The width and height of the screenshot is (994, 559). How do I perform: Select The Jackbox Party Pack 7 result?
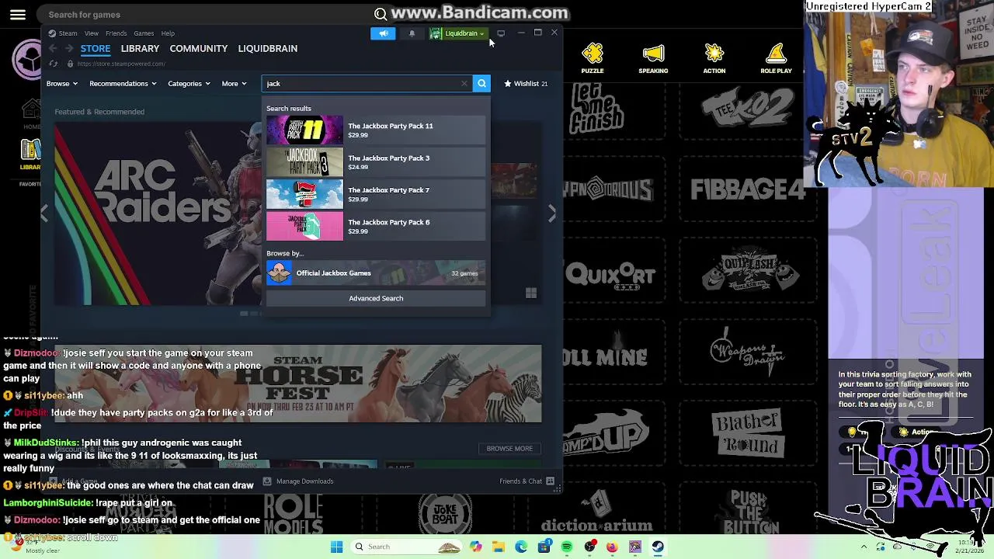point(376,194)
